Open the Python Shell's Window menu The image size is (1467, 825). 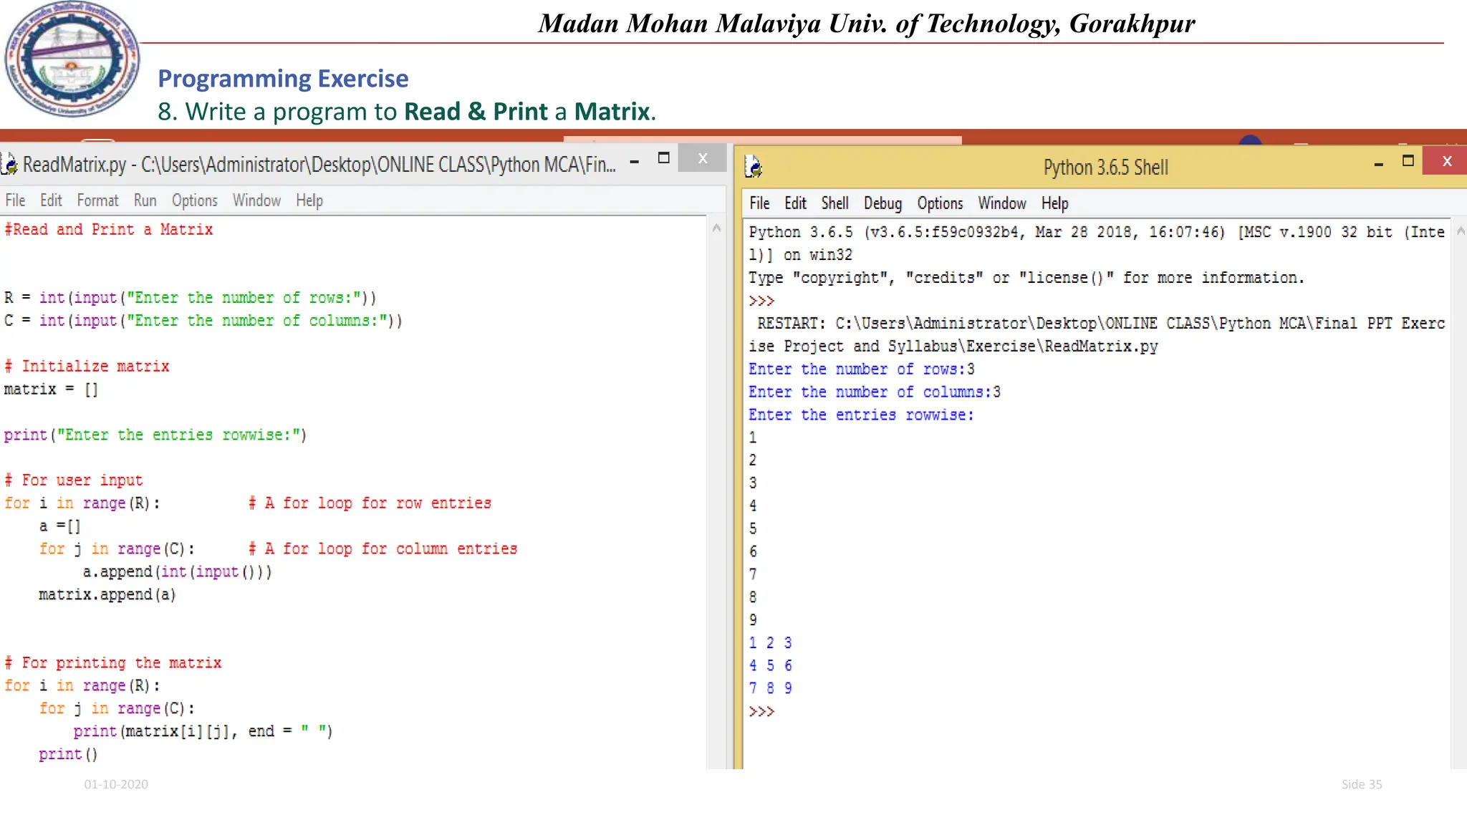1002,203
